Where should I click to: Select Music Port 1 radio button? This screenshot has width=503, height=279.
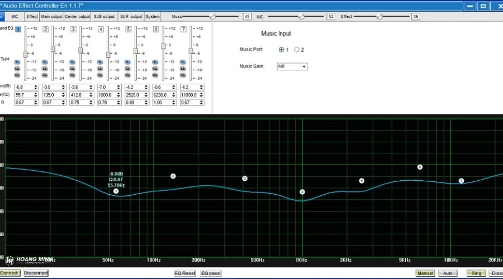coord(281,50)
